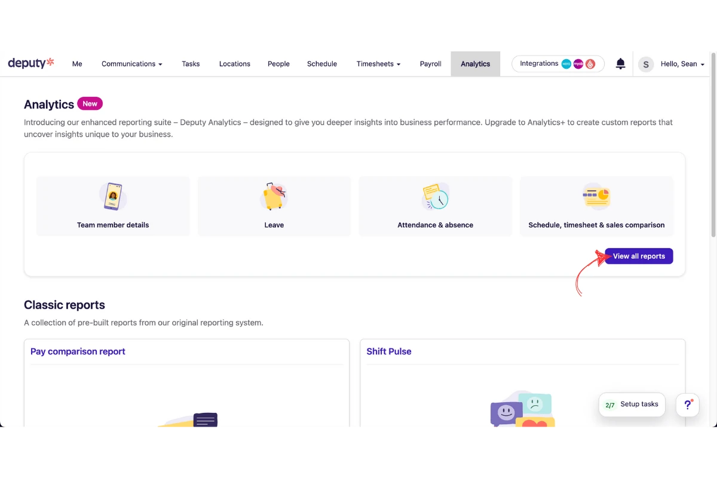Click the red flame integration icon
The width and height of the screenshot is (717, 478).
pos(590,64)
